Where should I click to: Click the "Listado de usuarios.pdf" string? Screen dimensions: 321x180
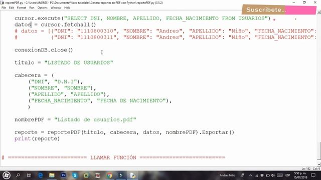pyautogui.click(x=95, y=119)
